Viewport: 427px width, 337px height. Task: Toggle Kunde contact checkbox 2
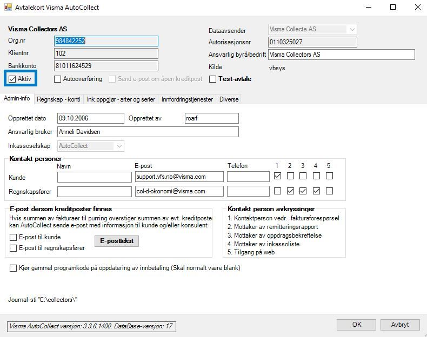coord(291,176)
